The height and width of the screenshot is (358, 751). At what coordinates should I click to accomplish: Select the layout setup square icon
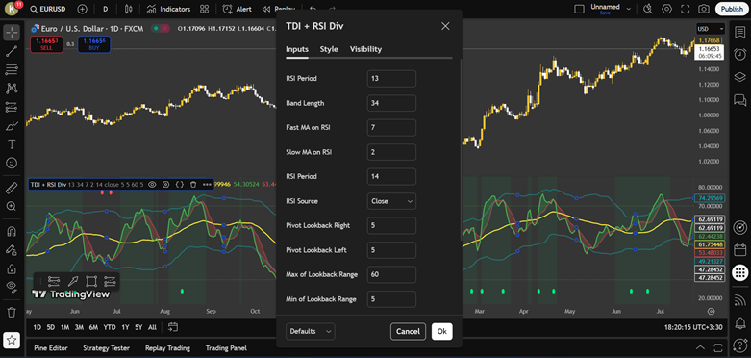579,9
